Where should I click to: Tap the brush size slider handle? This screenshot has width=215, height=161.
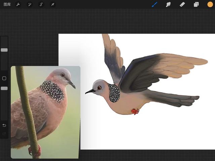[x=4, y=50]
